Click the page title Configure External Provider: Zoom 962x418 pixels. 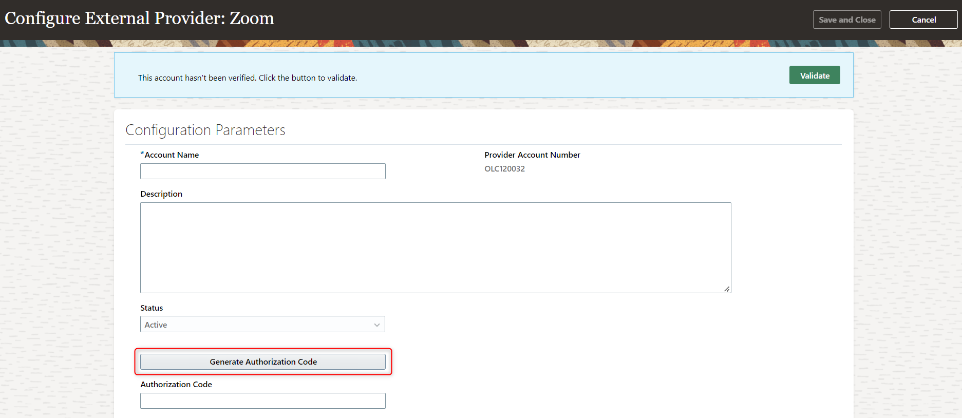click(x=139, y=18)
